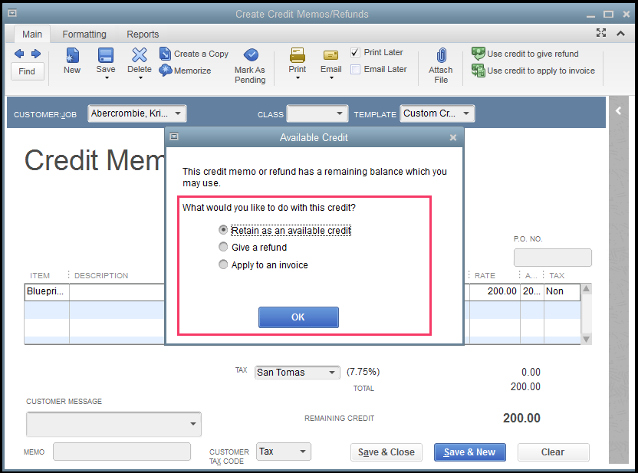Open the Customer Message dropdown

coord(193,424)
